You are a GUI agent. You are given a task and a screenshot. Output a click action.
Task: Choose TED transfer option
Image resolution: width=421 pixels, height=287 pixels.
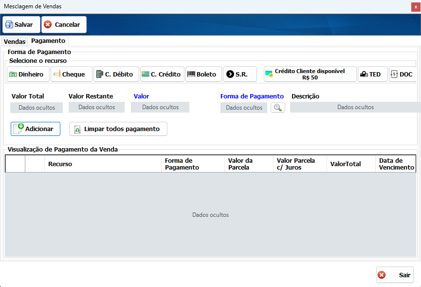pyautogui.click(x=373, y=74)
